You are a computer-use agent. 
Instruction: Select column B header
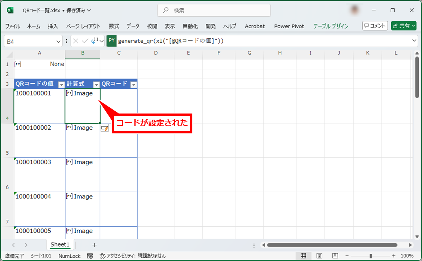point(83,53)
